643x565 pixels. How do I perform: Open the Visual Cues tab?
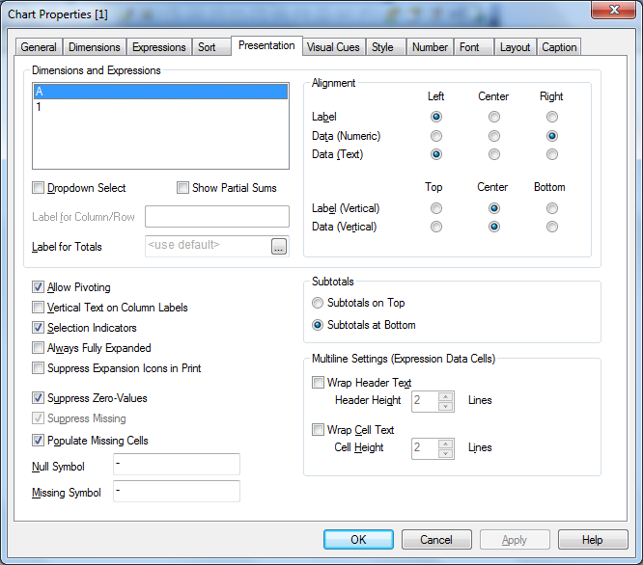click(x=333, y=47)
